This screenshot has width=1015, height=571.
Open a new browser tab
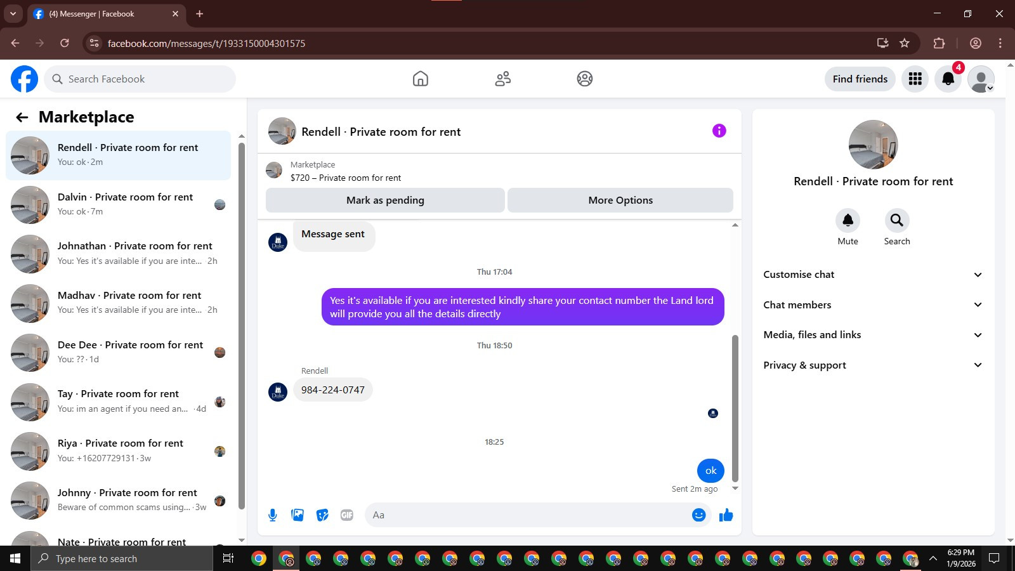pos(200,13)
